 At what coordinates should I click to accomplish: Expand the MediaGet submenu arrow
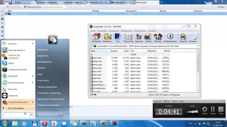pyautogui.click(x=33, y=76)
